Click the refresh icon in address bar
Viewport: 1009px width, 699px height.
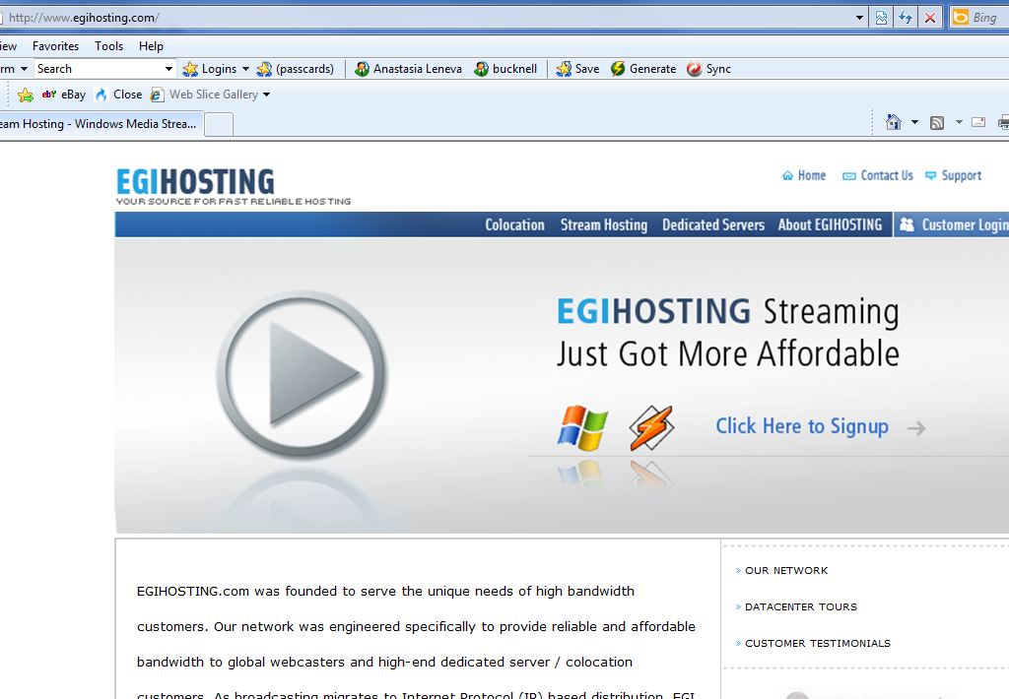[906, 18]
